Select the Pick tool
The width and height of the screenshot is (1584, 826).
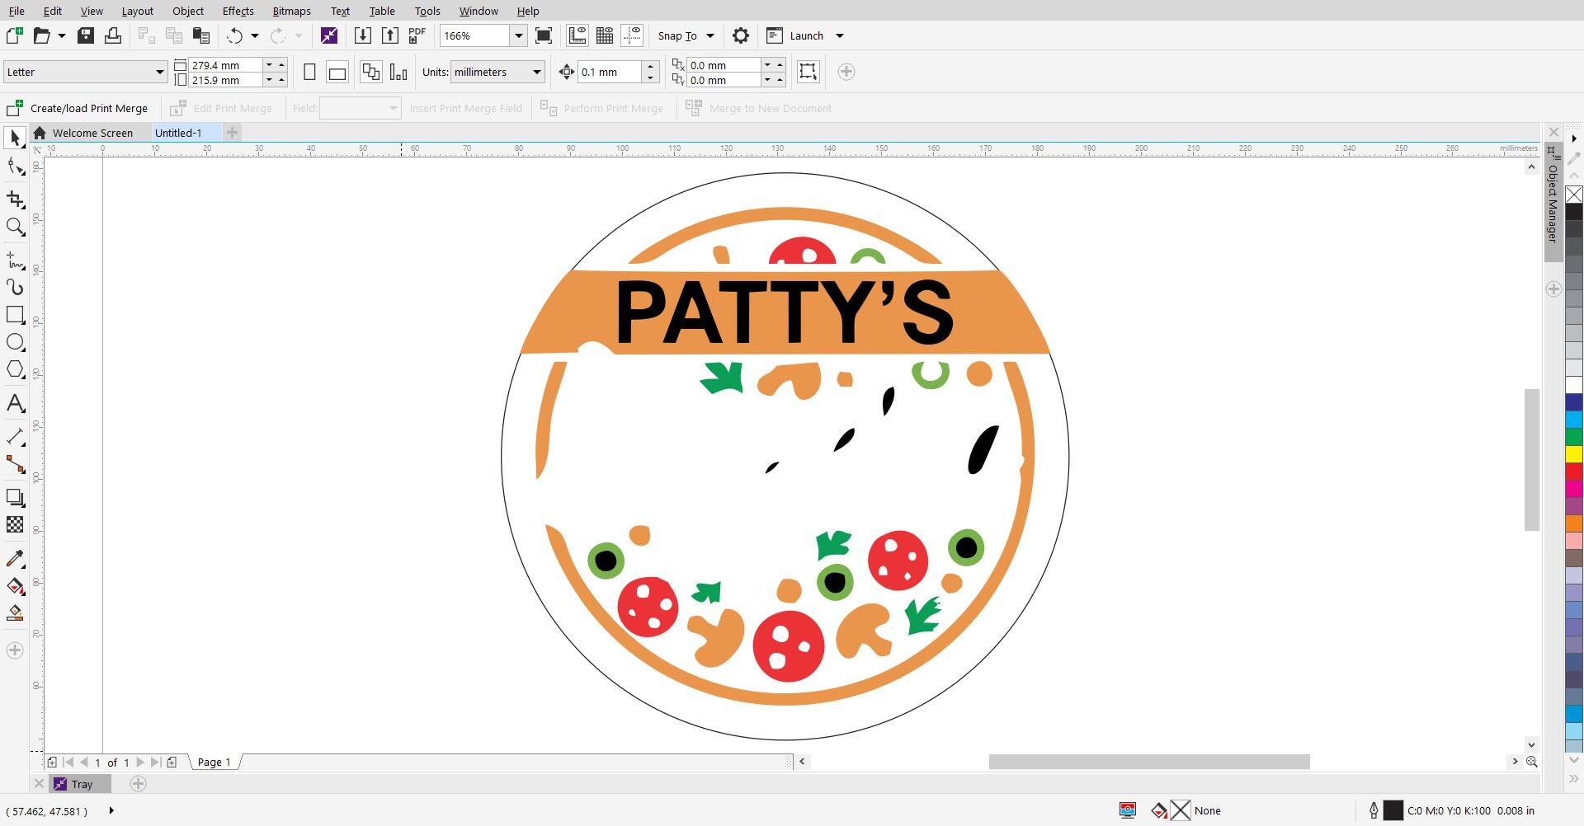pyautogui.click(x=14, y=137)
